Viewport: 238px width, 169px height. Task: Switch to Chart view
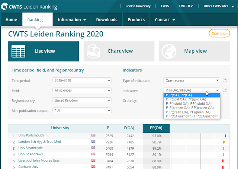[119, 51]
